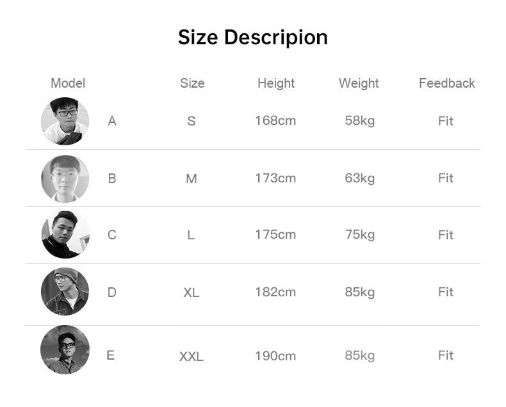Click size M in the table
Viewport: 506px width, 407px height.
(192, 179)
